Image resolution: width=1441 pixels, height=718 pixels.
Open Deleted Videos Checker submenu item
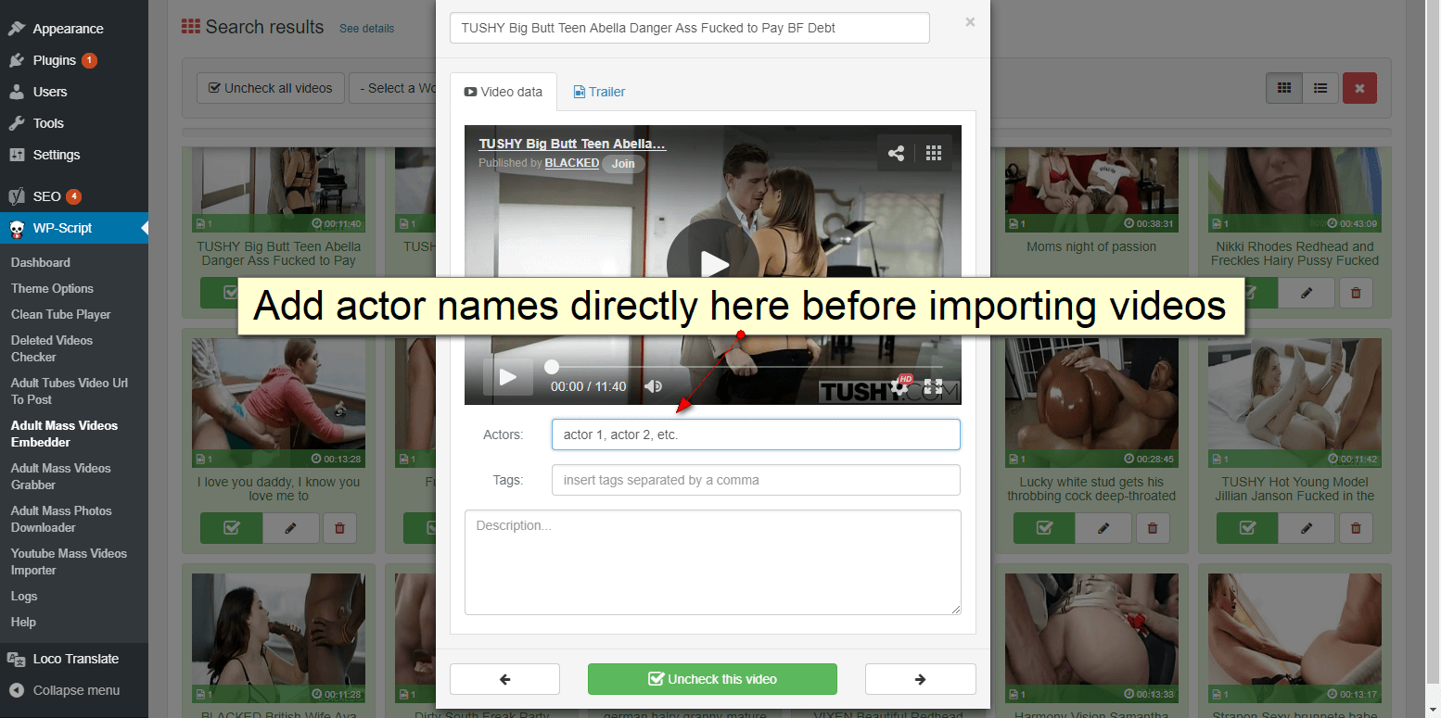pyautogui.click(x=52, y=348)
